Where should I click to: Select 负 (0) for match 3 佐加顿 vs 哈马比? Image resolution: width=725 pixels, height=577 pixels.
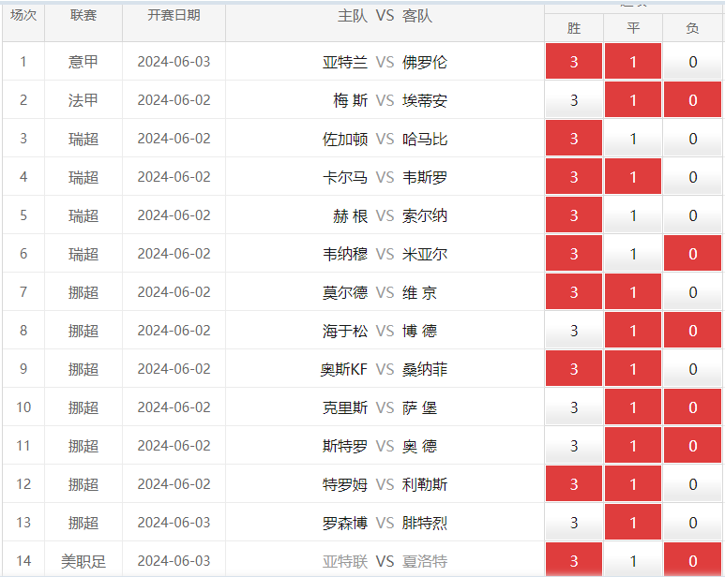click(692, 138)
